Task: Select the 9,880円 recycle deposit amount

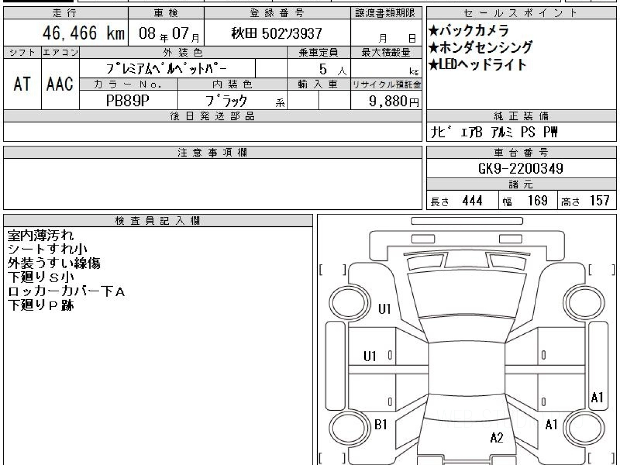Action: click(x=394, y=101)
